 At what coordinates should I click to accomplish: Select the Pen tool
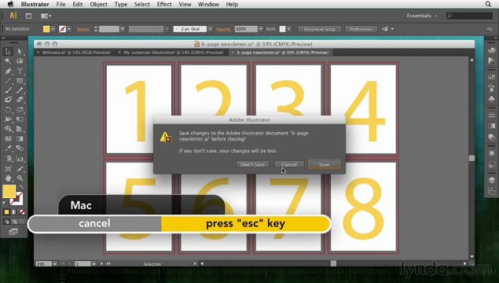coord(8,71)
